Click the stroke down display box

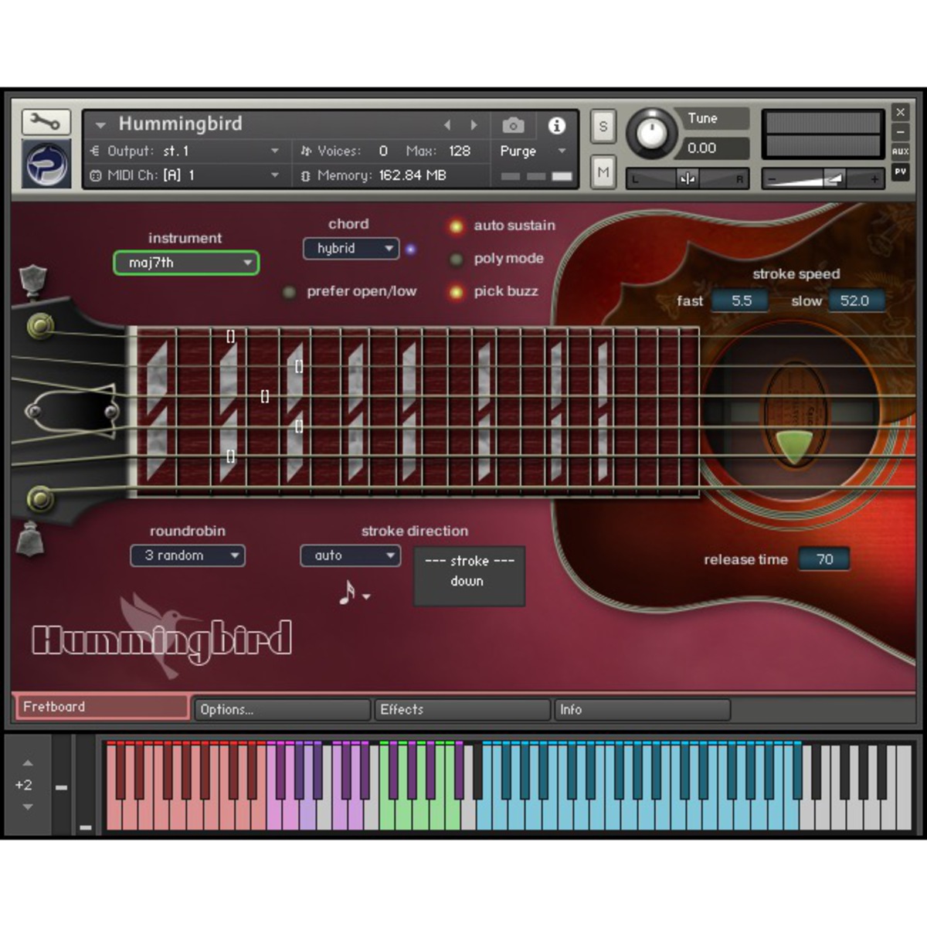[469, 576]
